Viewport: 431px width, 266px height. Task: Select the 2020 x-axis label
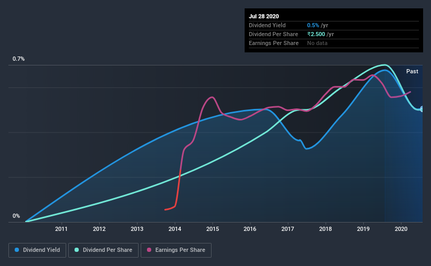(x=401, y=229)
